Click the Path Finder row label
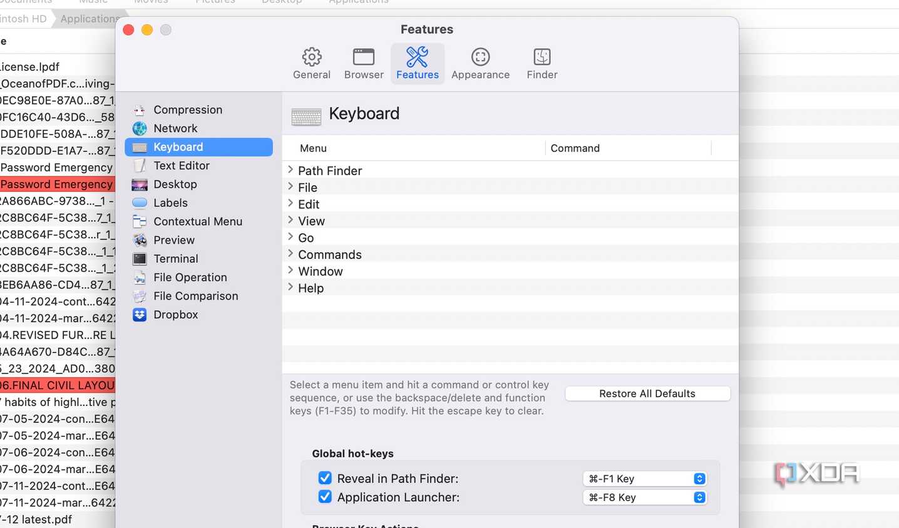Screen dimensions: 899x528 (330, 171)
